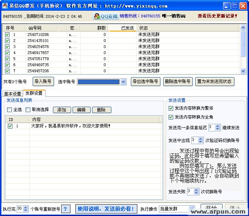Sort by the 内容 column header

(95, 120)
